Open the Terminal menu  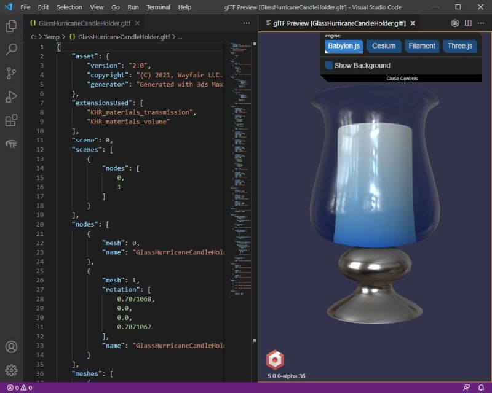pyautogui.click(x=157, y=7)
